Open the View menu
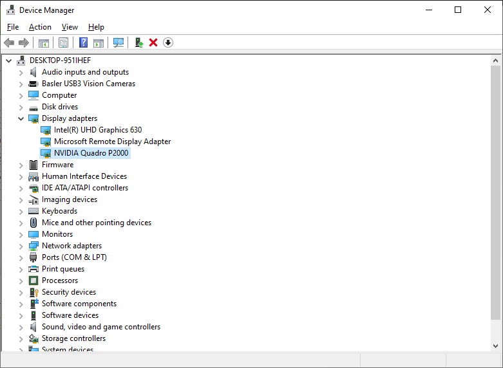503x368 pixels. click(70, 27)
